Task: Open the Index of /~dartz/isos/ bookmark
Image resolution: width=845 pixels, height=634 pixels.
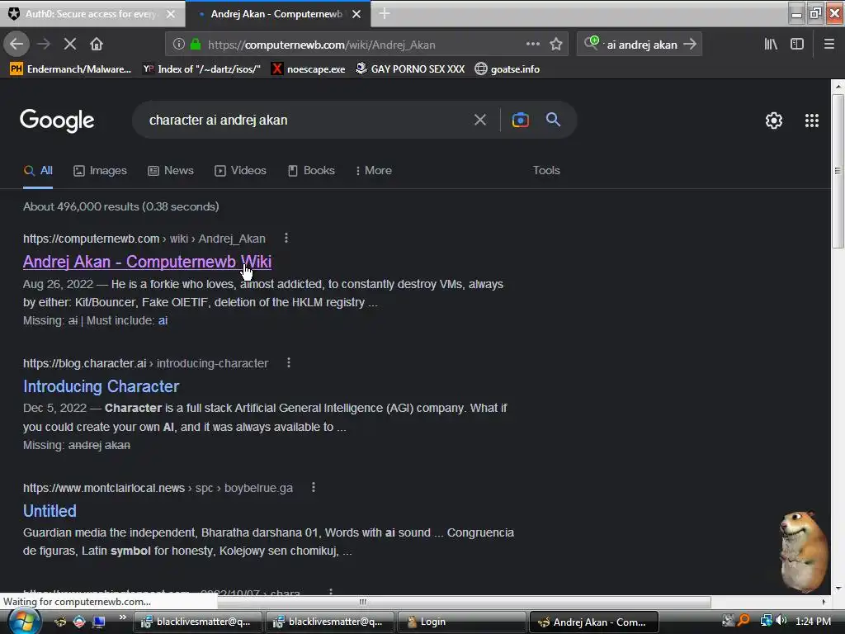Action: pos(201,69)
